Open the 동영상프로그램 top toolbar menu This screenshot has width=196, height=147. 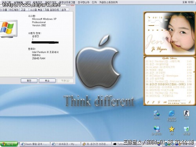pyautogui.click(x=67, y=2)
